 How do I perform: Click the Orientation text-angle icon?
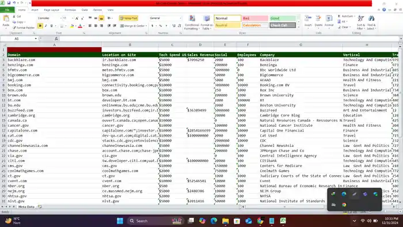coord(109,18)
